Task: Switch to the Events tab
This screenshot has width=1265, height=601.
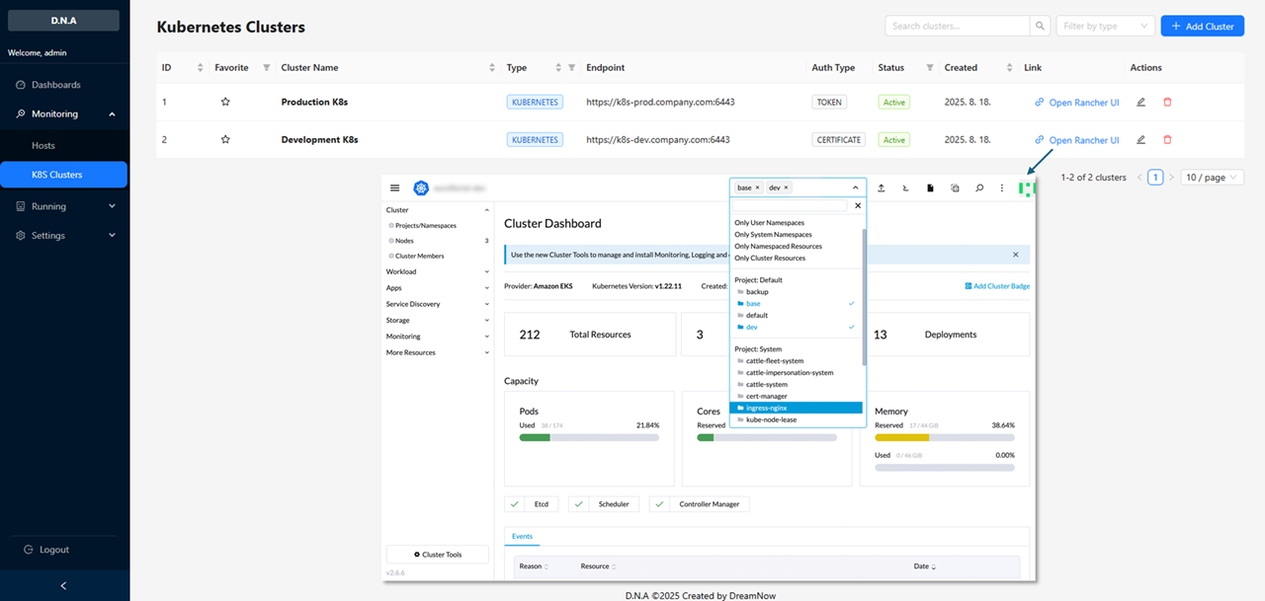Action: click(x=522, y=536)
